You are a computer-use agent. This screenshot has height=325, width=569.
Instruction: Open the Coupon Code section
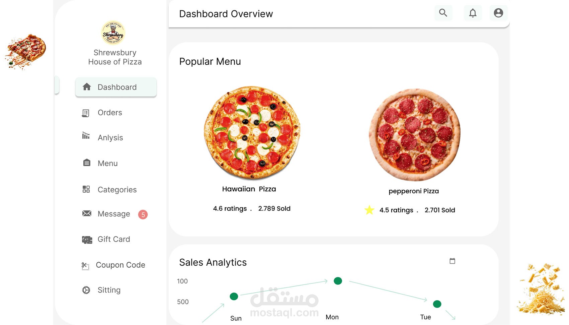point(120,265)
